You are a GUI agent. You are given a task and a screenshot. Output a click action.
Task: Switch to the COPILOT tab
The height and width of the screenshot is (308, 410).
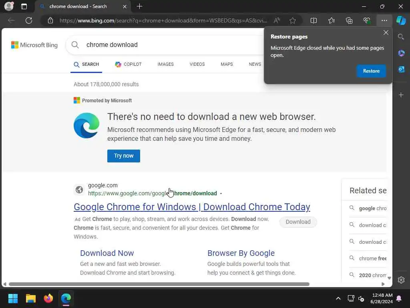(128, 65)
